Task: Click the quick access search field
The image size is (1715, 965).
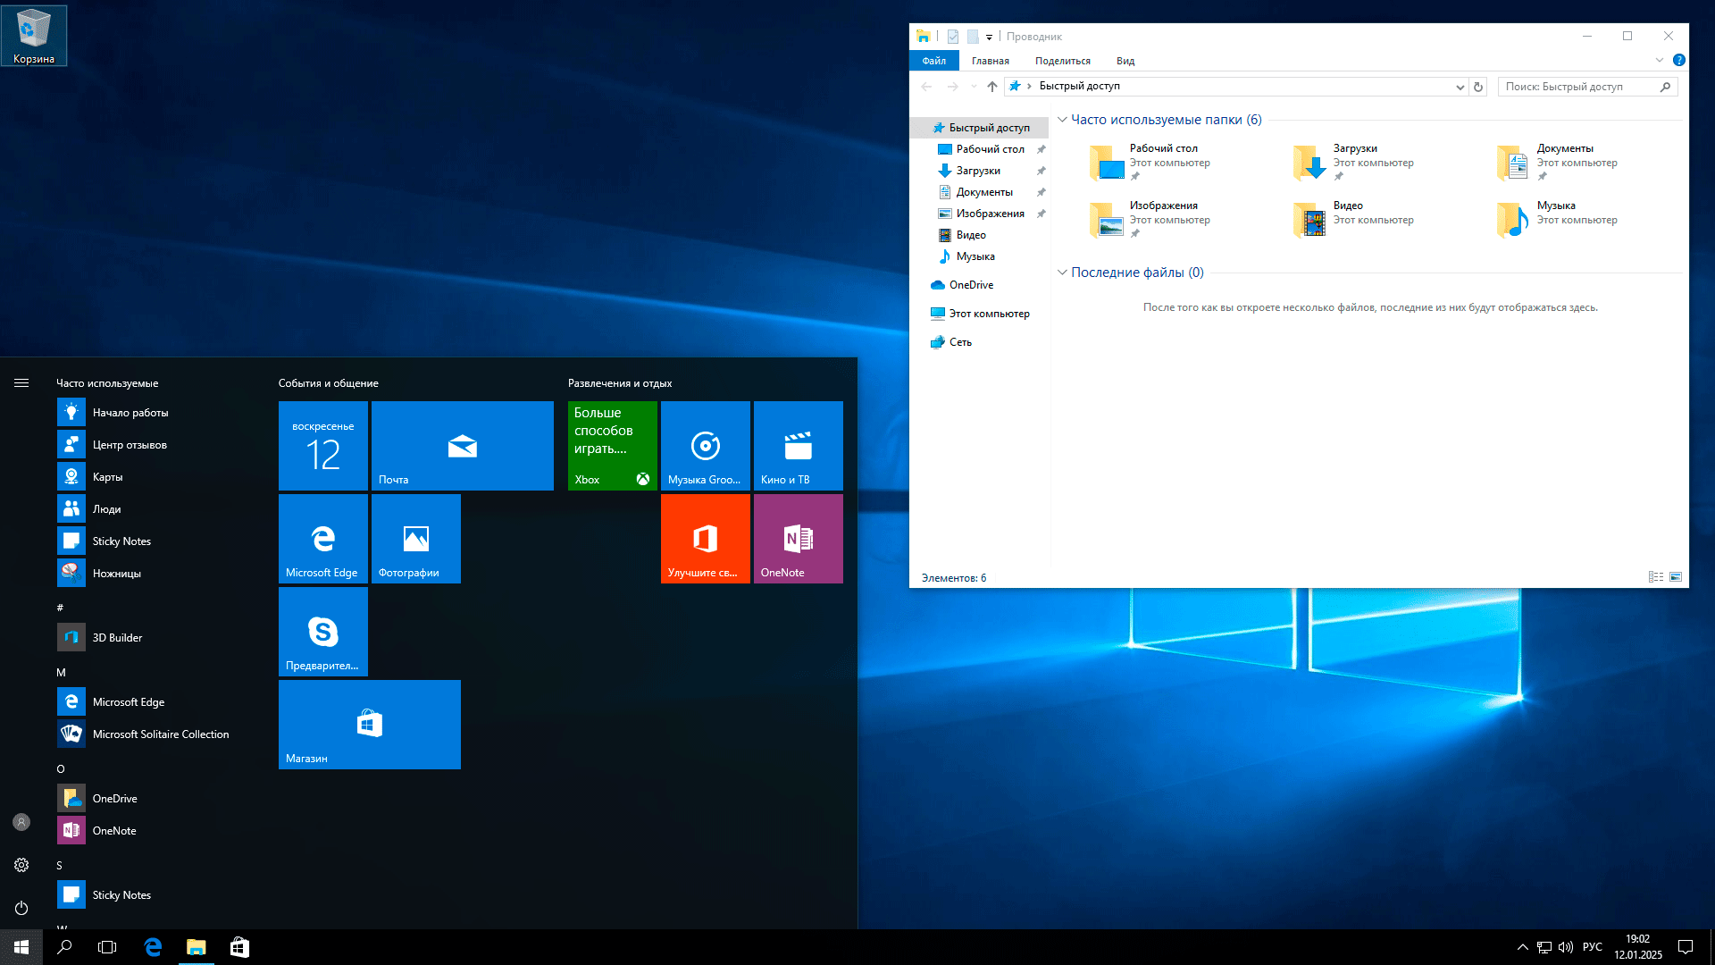Action: coord(1577,87)
